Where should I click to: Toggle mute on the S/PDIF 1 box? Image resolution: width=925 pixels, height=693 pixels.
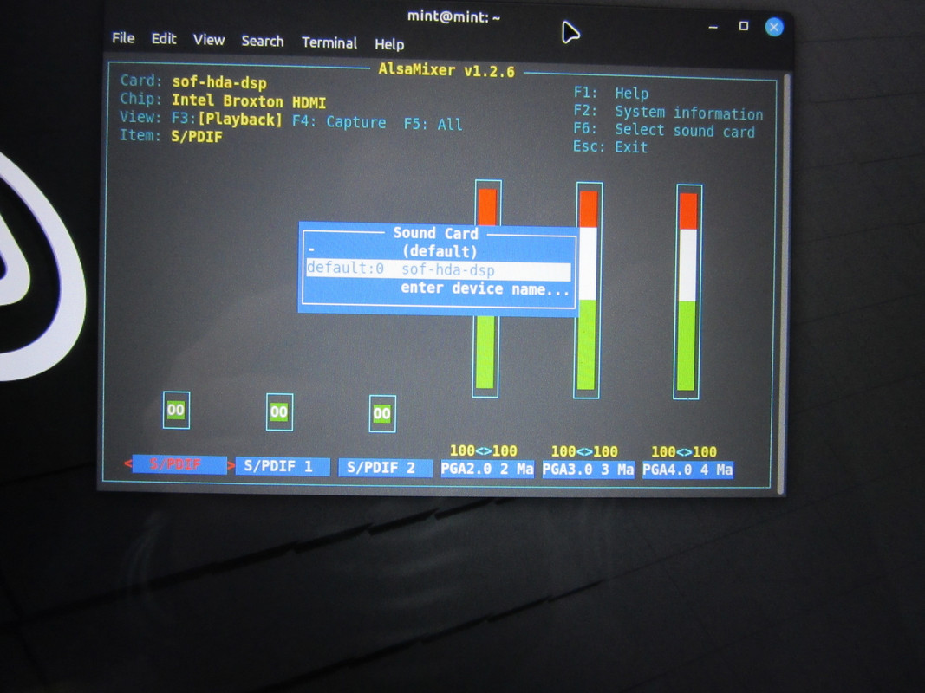279,412
